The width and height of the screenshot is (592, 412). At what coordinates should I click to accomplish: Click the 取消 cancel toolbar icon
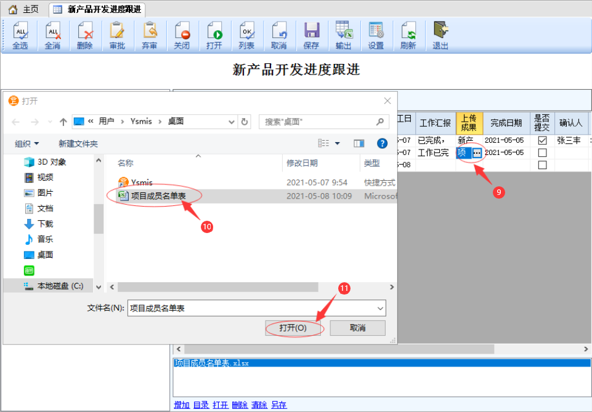coord(278,36)
